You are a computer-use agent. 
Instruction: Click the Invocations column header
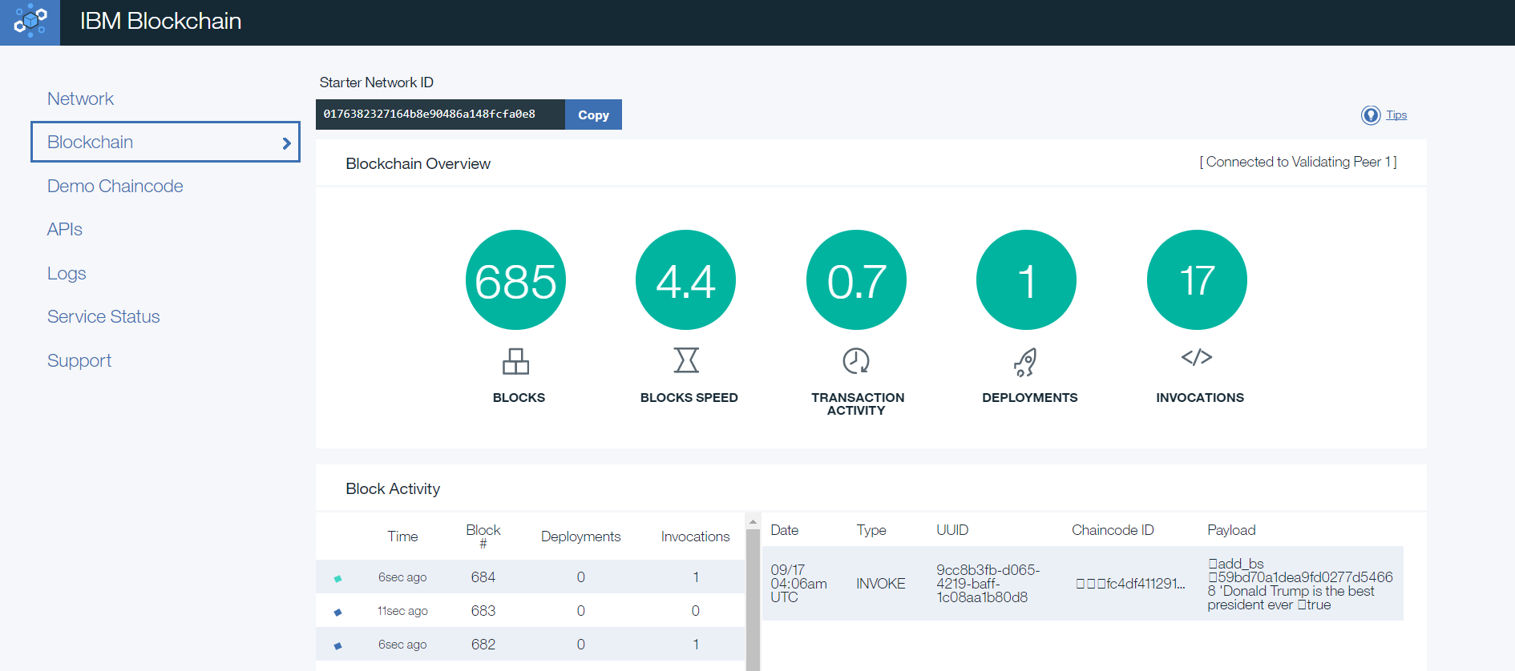coord(695,536)
